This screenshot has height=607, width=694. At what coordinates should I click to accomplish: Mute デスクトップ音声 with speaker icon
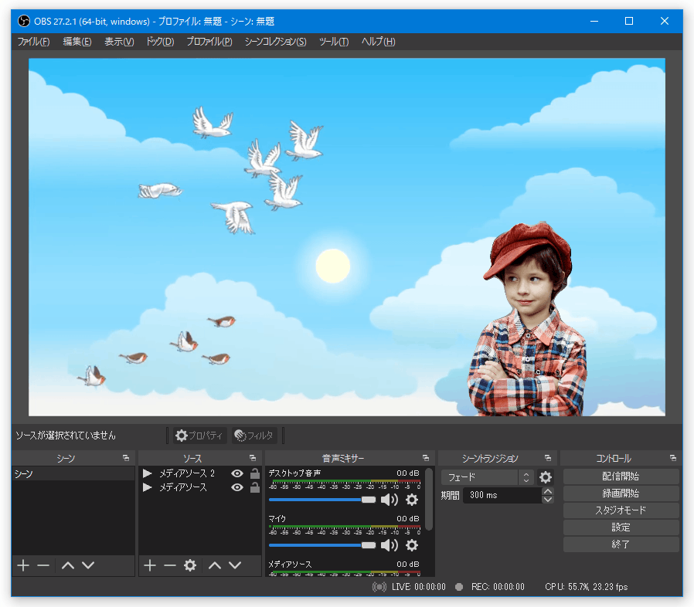click(x=389, y=500)
